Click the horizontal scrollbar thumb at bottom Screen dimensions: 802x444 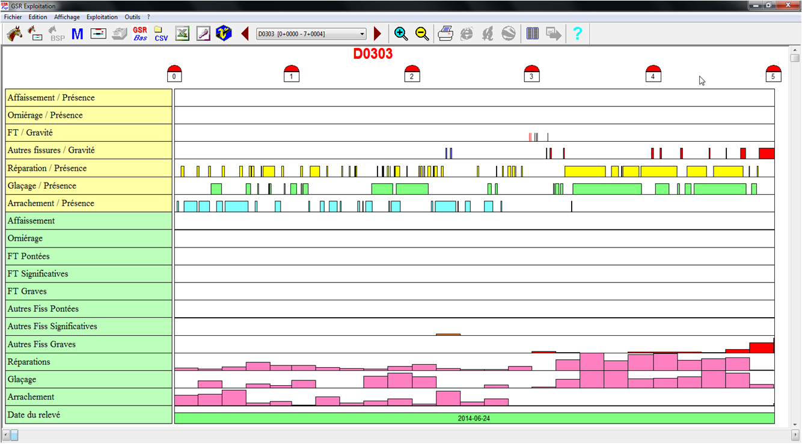click(14, 434)
